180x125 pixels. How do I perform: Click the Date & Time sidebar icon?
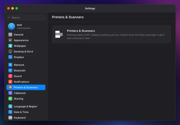coord(10,112)
